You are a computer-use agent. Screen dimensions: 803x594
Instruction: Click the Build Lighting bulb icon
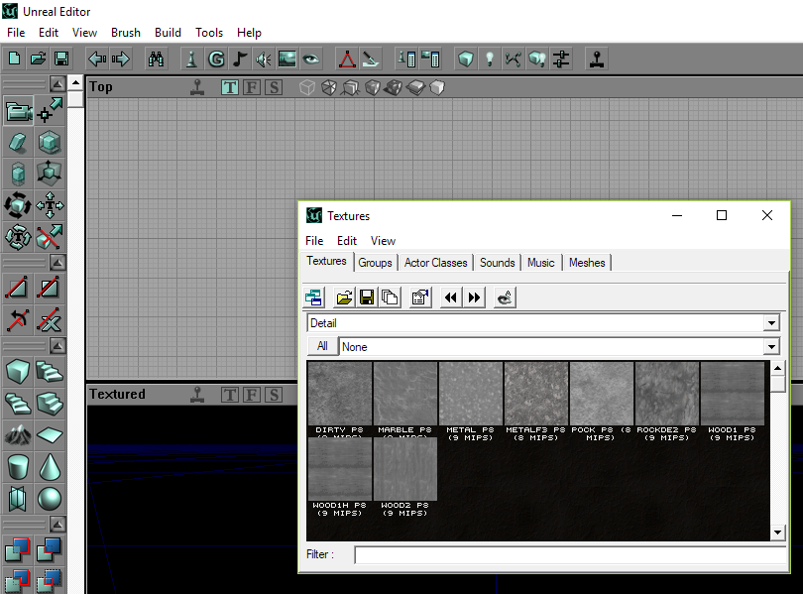coord(490,59)
